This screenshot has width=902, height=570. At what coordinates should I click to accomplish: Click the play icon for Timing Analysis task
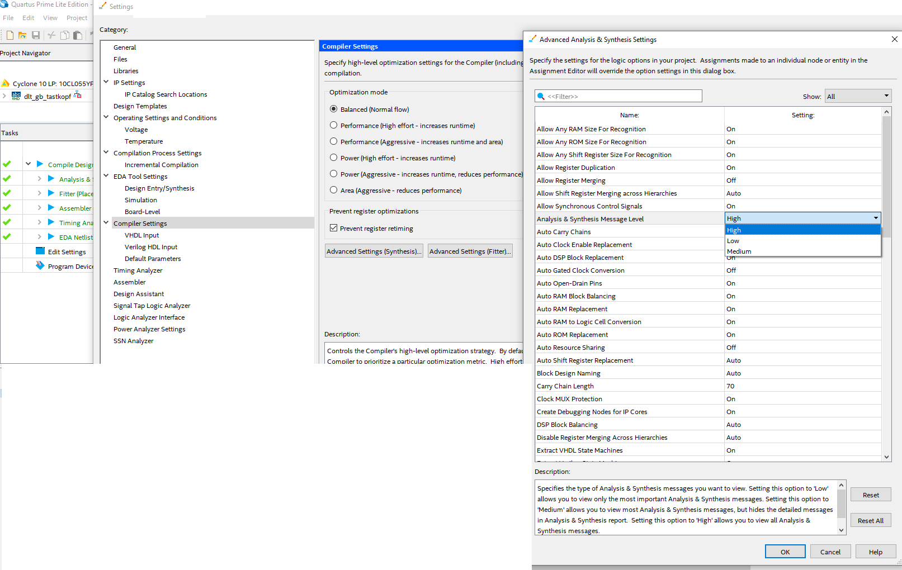pyautogui.click(x=51, y=222)
